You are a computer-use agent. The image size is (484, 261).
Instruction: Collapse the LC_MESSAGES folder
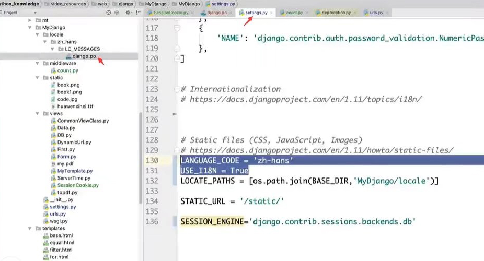click(52, 49)
